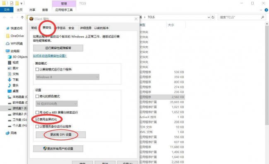Uncheck 禁用全屏优化 checkbox
The image size is (269, 164).
37,119
